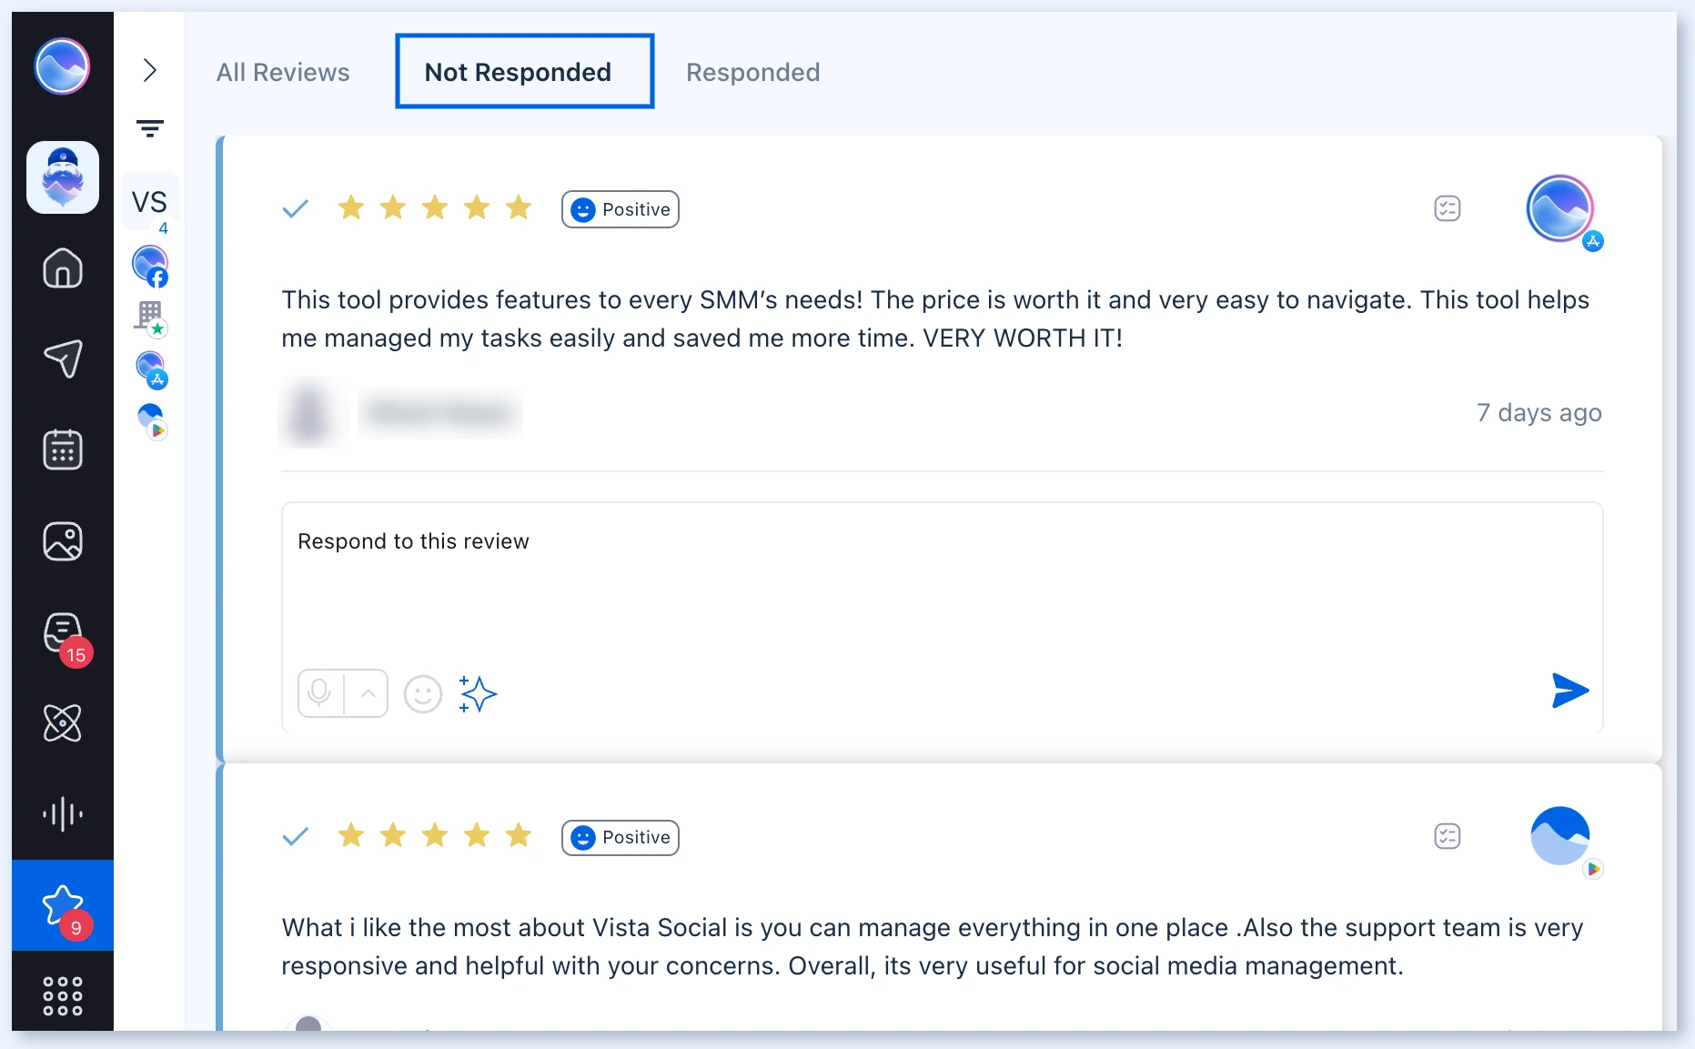Open the Home icon in sidebar
The image size is (1695, 1049).
(63, 267)
